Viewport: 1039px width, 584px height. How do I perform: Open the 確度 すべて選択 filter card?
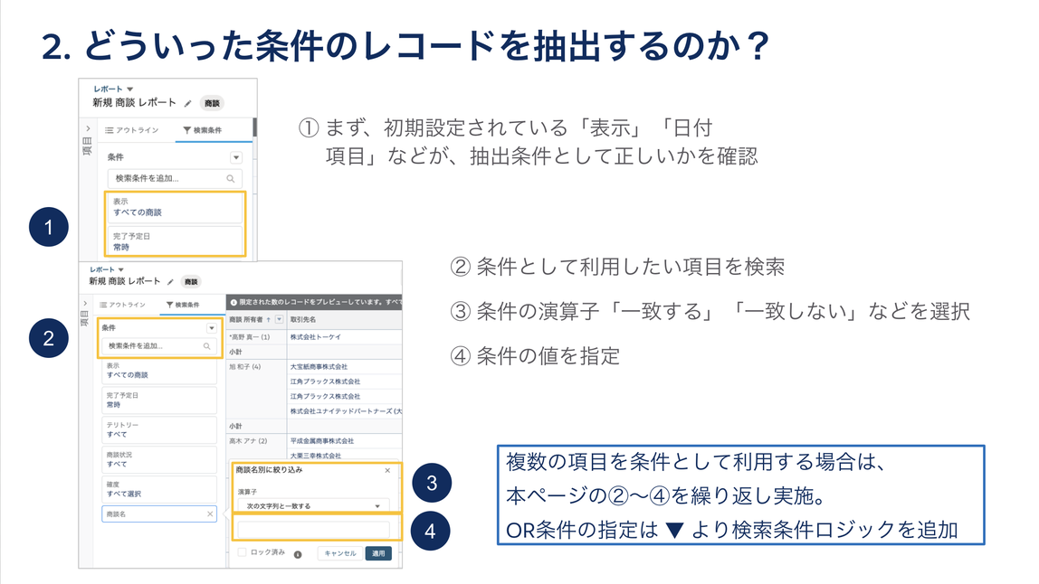coord(158,489)
